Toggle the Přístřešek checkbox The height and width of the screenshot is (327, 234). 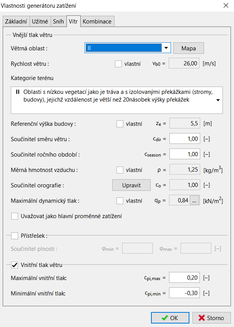(15, 236)
